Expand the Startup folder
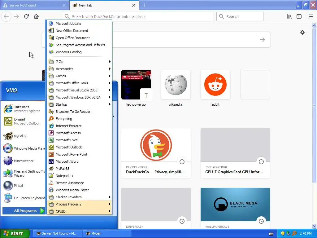The image size is (317, 238). [80, 104]
